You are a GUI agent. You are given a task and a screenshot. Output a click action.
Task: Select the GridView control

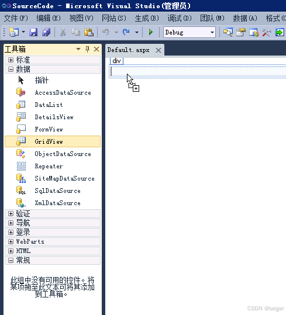click(x=53, y=141)
